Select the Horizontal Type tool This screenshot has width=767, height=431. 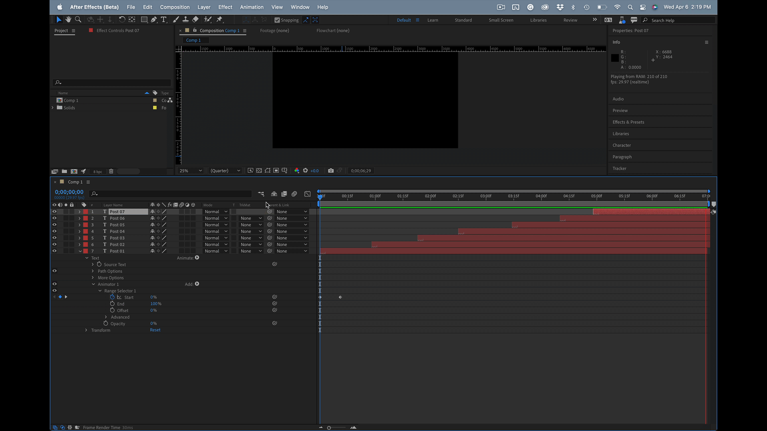[163, 20]
